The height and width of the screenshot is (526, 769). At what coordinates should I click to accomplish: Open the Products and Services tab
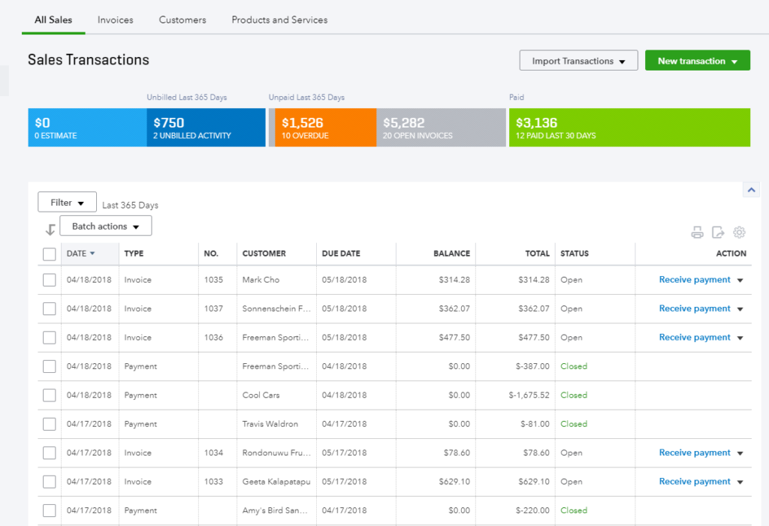tap(279, 20)
